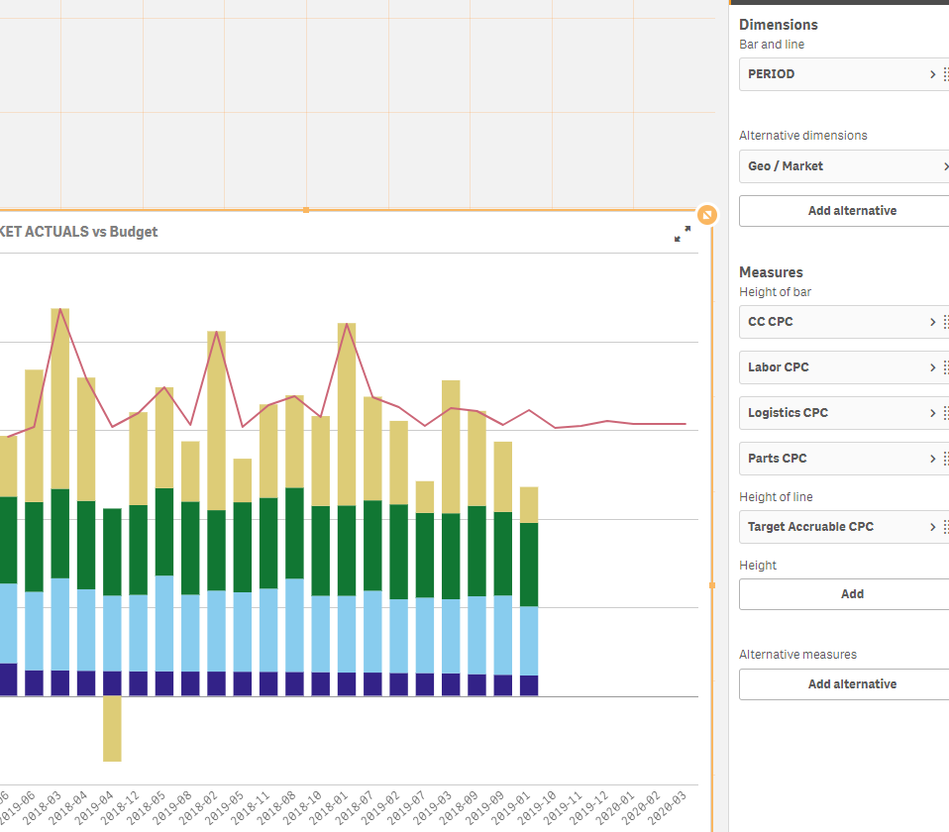
Task: Grab the drag handle on PERIOD dimension
Action: (x=945, y=74)
